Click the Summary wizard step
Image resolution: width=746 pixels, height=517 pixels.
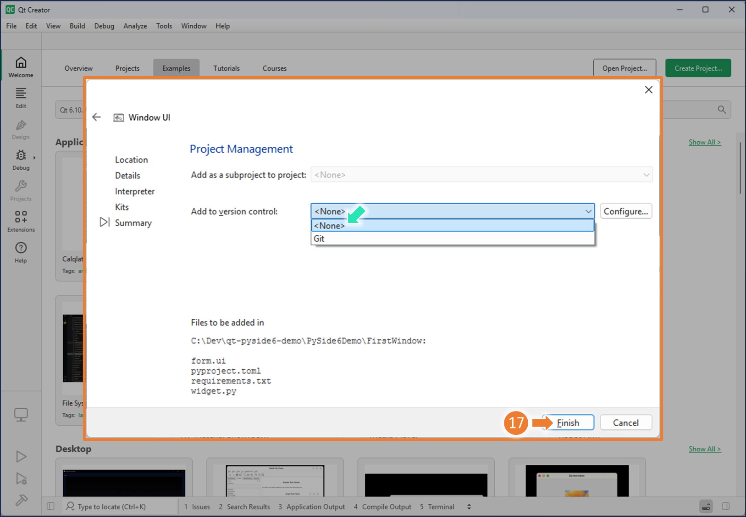click(133, 223)
